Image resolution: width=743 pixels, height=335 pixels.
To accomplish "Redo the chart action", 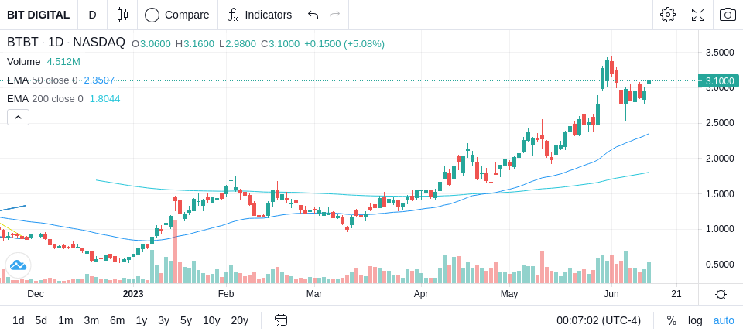I will [x=335, y=15].
